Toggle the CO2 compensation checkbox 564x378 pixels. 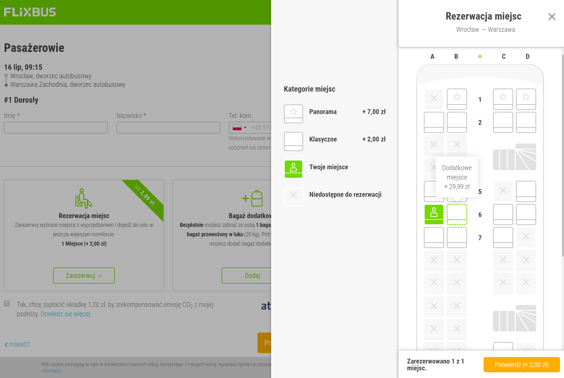coord(7,303)
